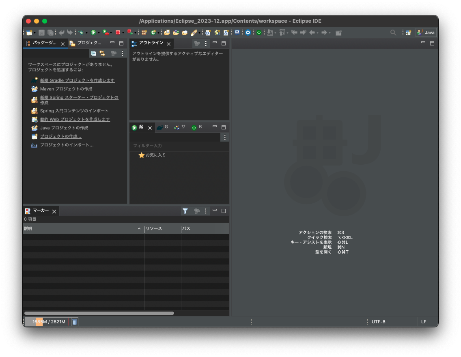Click the UTF-8 encoding status entry

(378, 322)
